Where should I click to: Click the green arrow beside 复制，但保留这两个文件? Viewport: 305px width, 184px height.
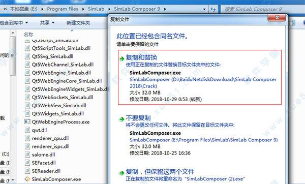[x=122, y=173]
